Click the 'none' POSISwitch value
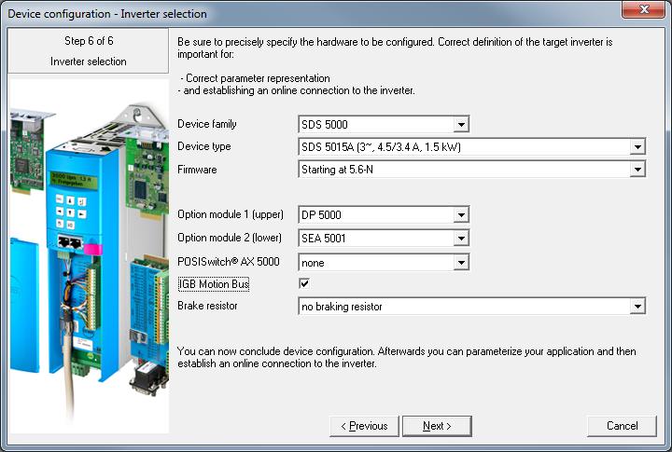Screen dimensions: 672x452 coord(313,263)
